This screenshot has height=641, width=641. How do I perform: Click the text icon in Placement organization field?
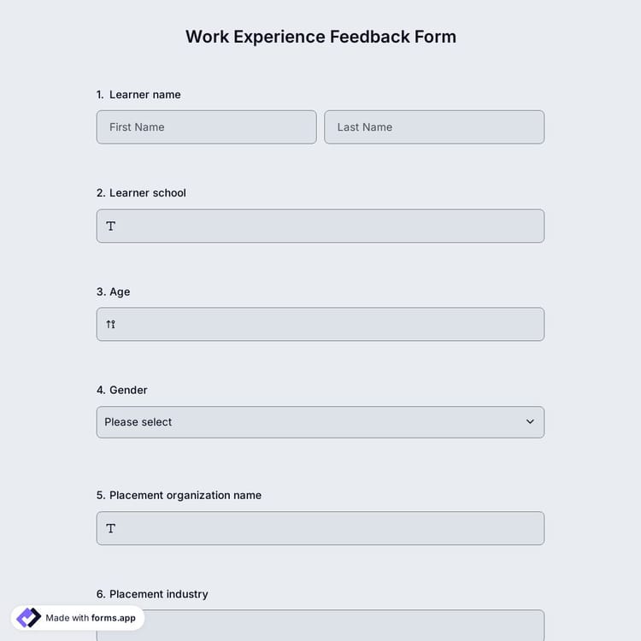click(111, 529)
